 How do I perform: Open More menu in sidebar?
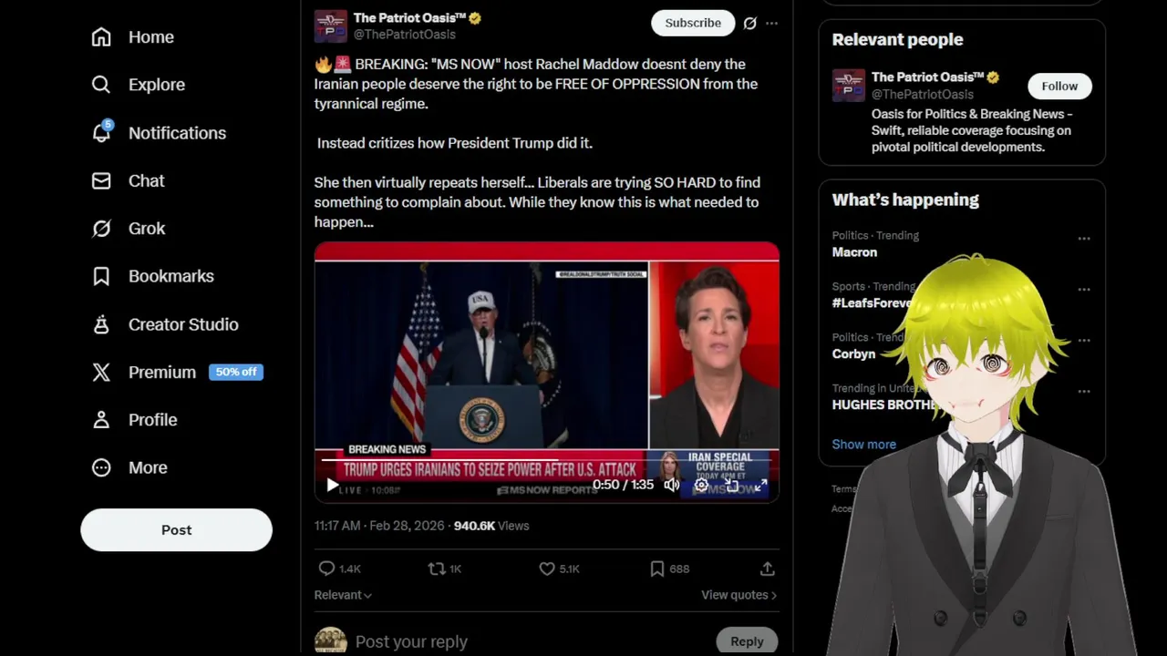(x=129, y=467)
